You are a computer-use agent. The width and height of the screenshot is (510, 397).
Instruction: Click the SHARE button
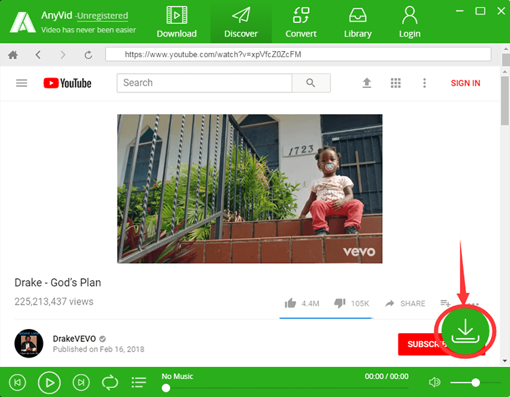pos(405,303)
